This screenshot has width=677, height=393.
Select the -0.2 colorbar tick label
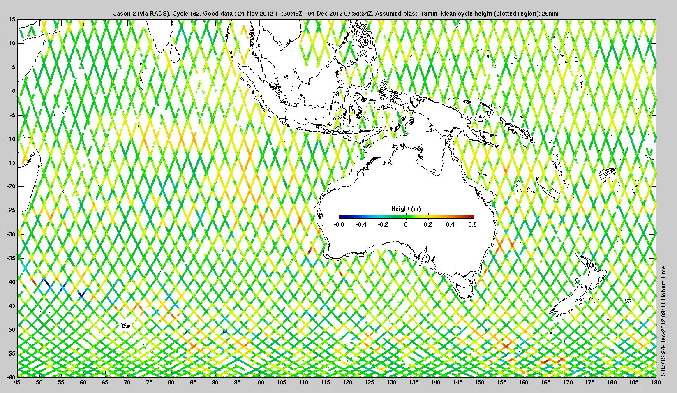coord(383,224)
